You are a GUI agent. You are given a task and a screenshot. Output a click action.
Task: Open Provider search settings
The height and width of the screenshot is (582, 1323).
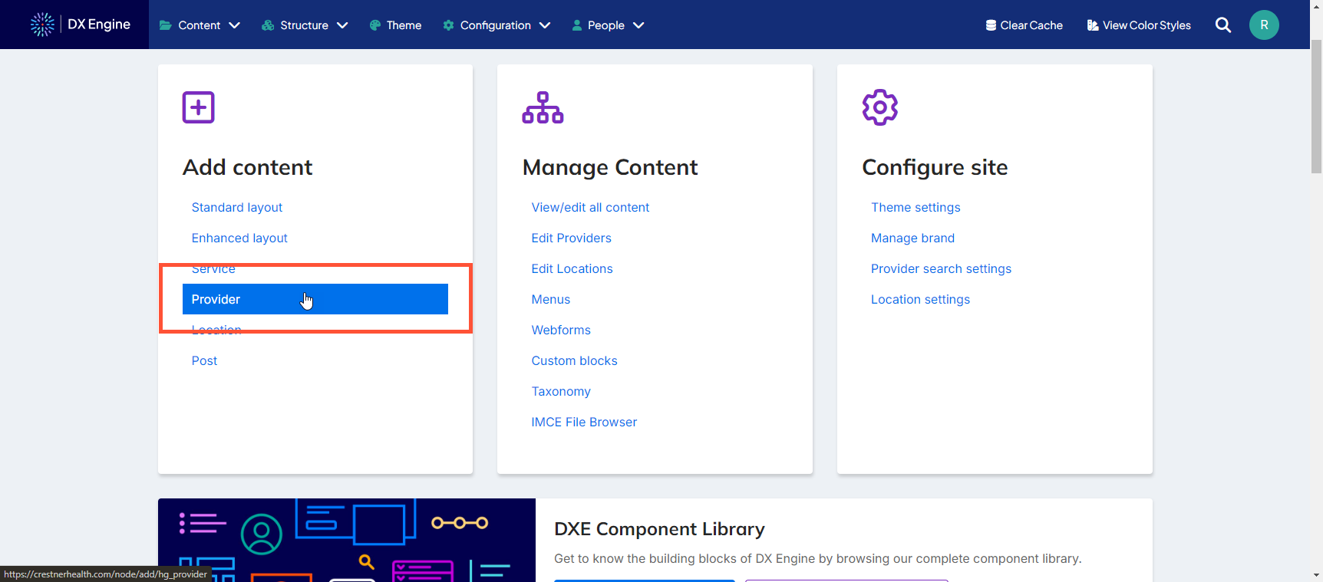941,268
